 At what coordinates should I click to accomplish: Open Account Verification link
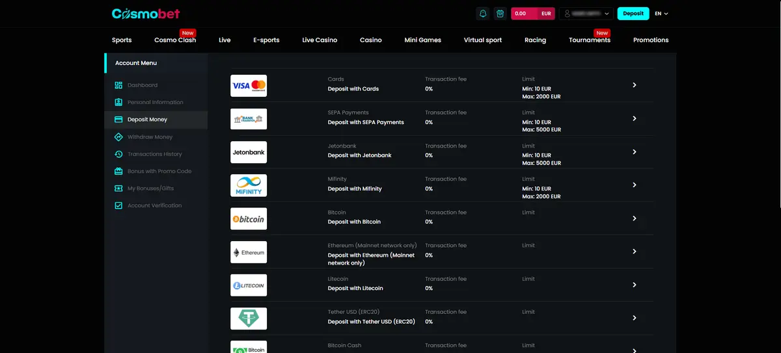[155, 205]
